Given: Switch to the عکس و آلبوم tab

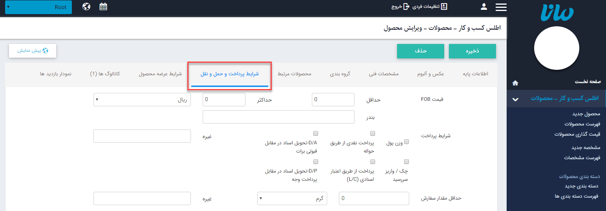Looking at the screenshot, I should pyautogui.click(x=430, y=74).
